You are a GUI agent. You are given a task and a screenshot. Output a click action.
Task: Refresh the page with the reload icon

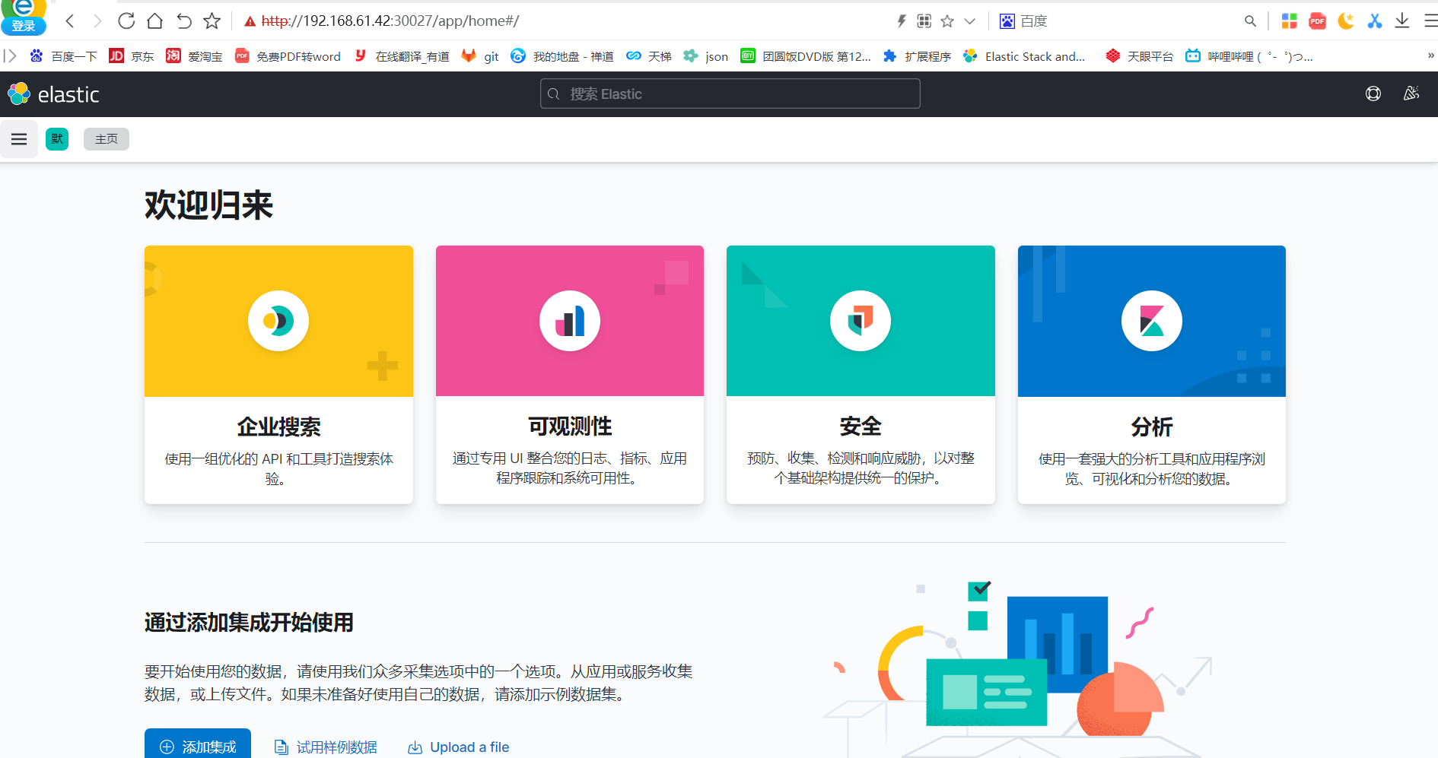tap(126, 21)
